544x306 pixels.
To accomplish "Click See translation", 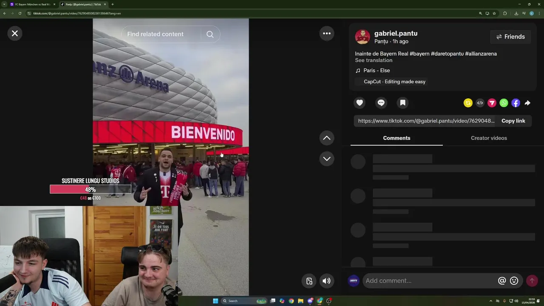I will tap(374, 60).
